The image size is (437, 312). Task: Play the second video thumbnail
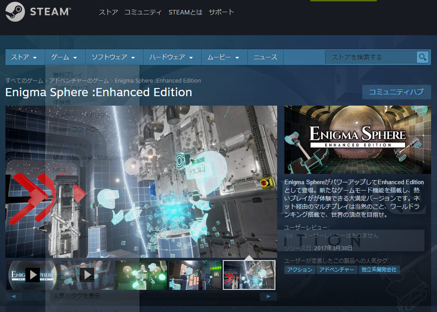point(86,275)
